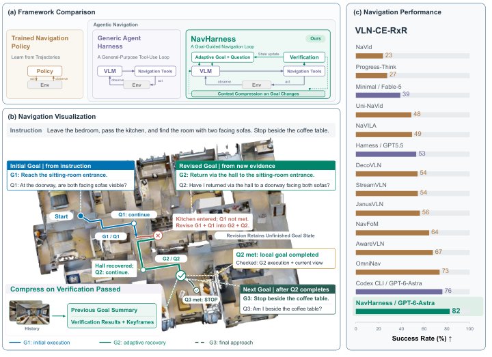Click the 'Start' label on the map
492x357 pixels.
coord(61,216)
